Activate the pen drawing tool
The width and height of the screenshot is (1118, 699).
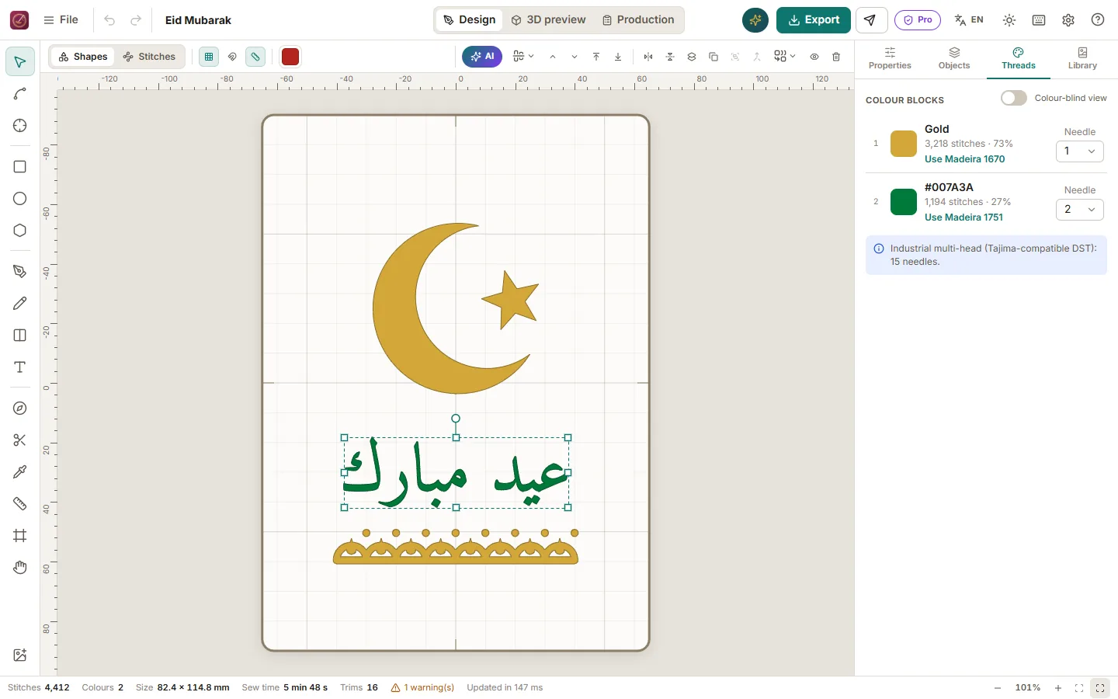[x=20, y=272]
